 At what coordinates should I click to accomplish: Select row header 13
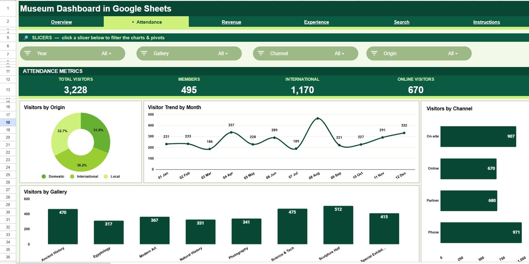(8, 90)
